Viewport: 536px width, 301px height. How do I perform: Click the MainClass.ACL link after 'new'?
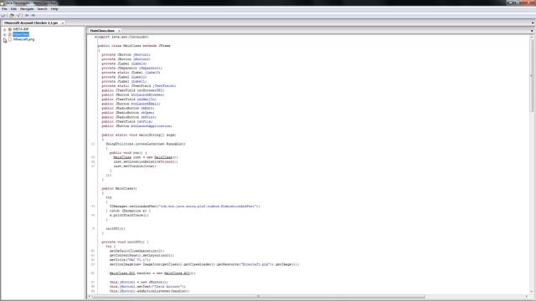pyautogui.click(x=177, y=273)
